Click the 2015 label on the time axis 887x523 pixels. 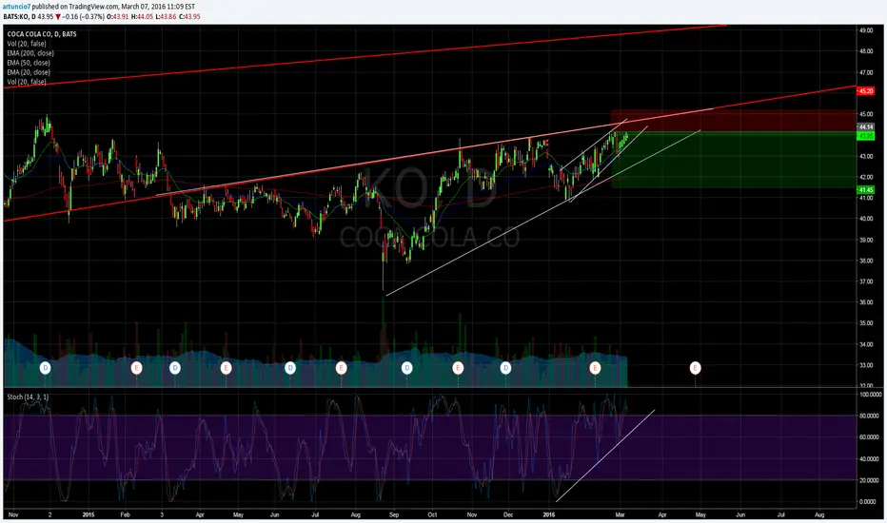pos(89,515)
